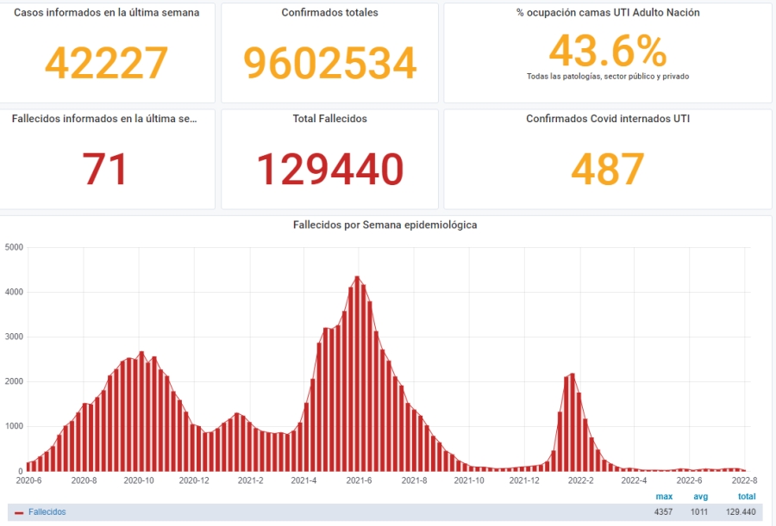Sort the legend by the 'total' column
The height and width of the screenshot is (526, 776).
click(747, 497)
